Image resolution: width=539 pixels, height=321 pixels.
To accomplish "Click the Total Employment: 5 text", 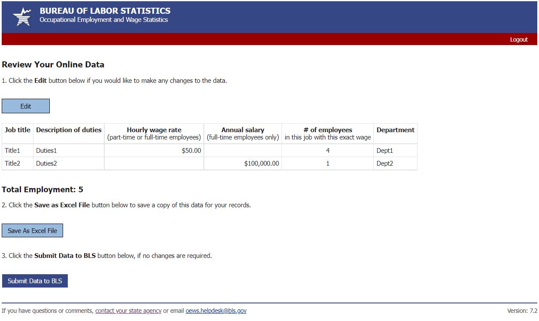I will (42, 190).
